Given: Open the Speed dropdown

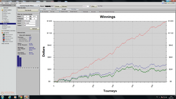Looking at the screenshot, I should (x=36, y=21).
